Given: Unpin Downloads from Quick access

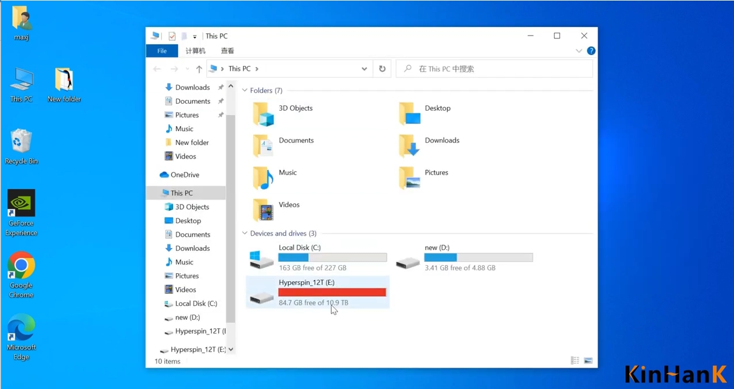Looking at the screenshot, I should (221, 88).
